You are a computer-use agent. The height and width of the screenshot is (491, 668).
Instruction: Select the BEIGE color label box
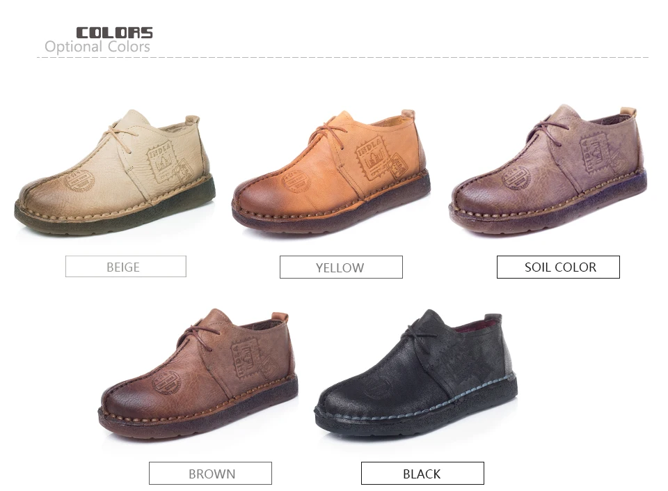(126, 266)
